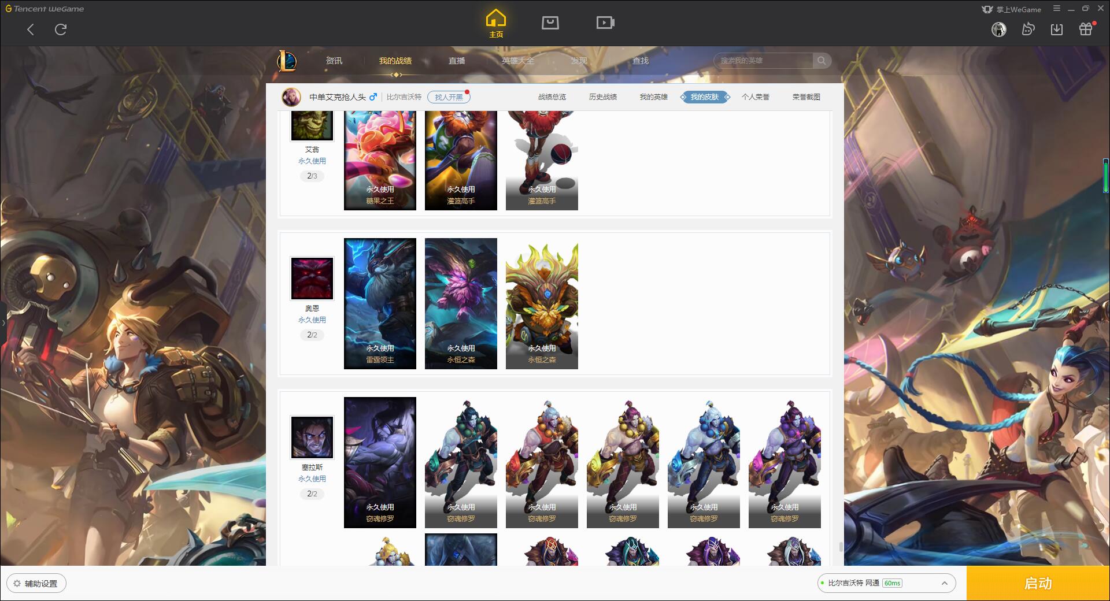
Task: Click the 2/3 skin count under 艾翁
Action: point(312,176)
